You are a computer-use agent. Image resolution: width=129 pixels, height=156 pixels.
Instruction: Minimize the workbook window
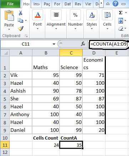click(124, 4)
